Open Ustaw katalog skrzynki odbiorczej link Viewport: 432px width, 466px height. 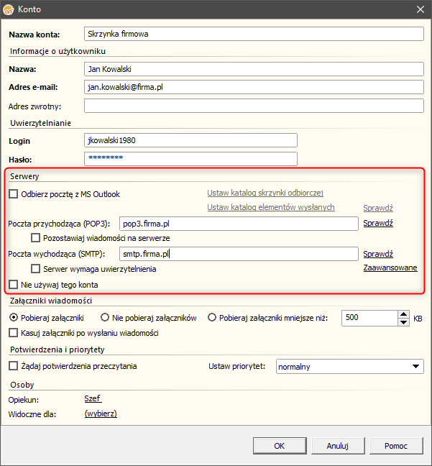265,193
